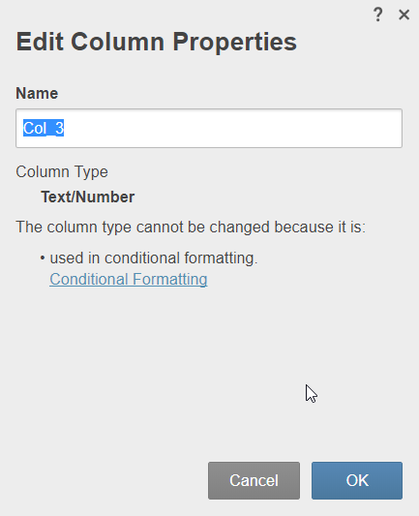419x516 pixels.
Task: Click the word 'Properties' in the heading
Action: pos(235,43)
